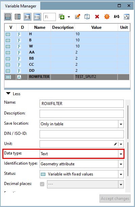Click the F data type icon in row H
Image resolution: width=135 pixels, height=207 pixels.
coord(19,35)
